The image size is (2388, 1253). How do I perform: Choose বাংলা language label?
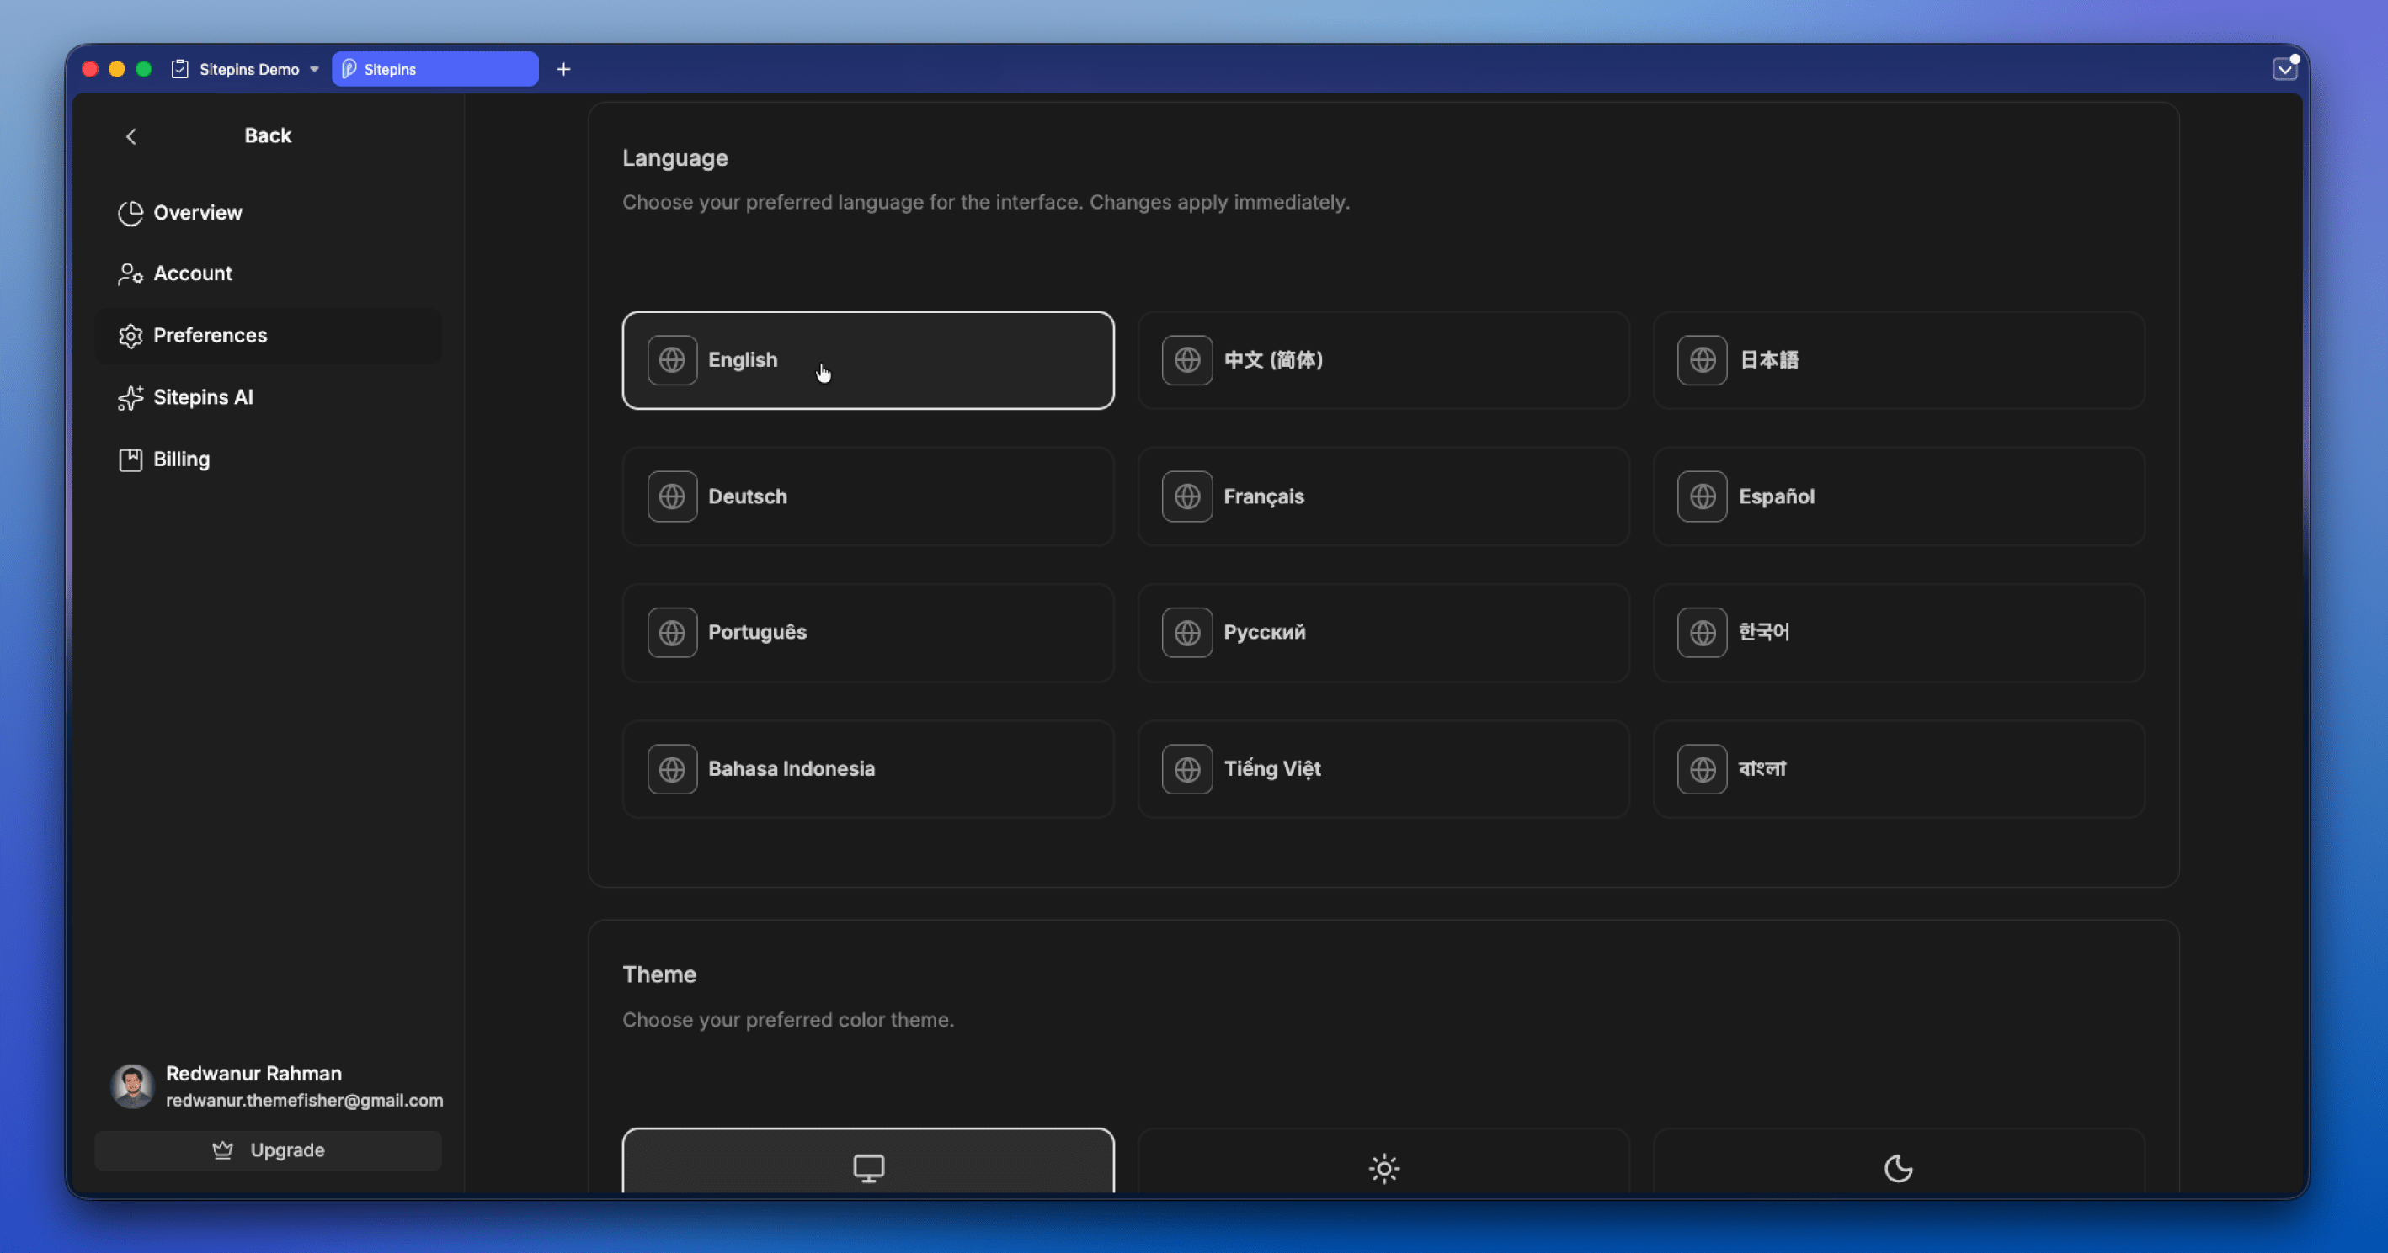click(x=1762, y=769)
